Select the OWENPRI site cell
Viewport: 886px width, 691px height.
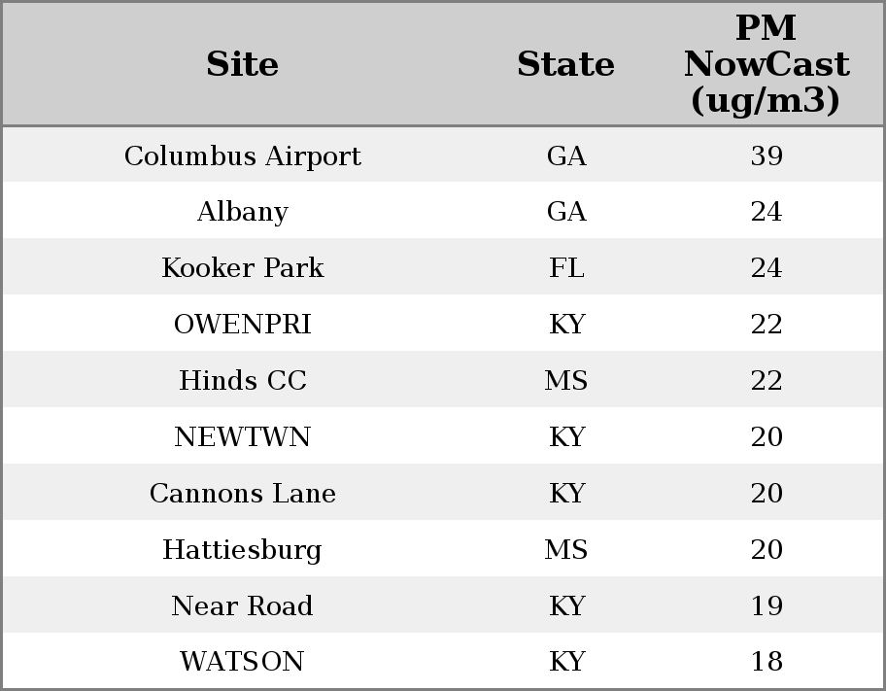242,325
